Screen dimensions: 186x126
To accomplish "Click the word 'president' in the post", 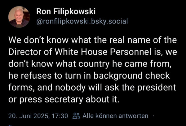I will click(157, 87).
